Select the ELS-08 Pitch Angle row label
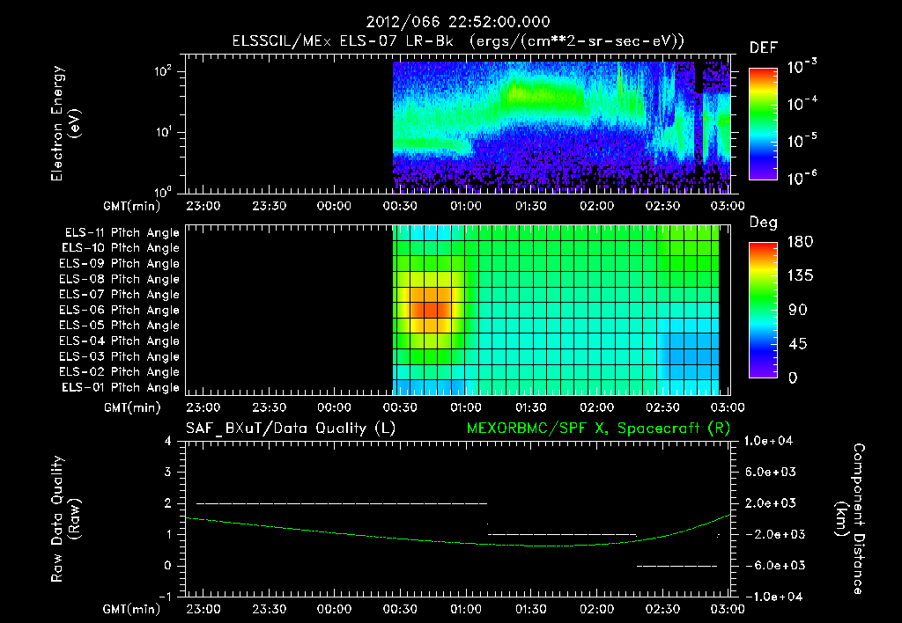 click(x=119, y=279)
